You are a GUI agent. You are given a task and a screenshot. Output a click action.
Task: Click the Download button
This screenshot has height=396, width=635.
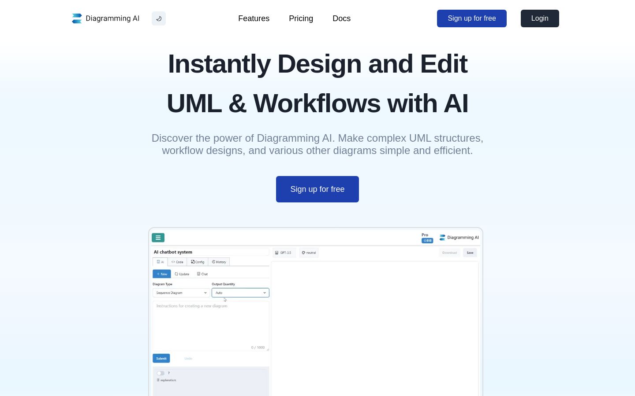click(449, 253)
